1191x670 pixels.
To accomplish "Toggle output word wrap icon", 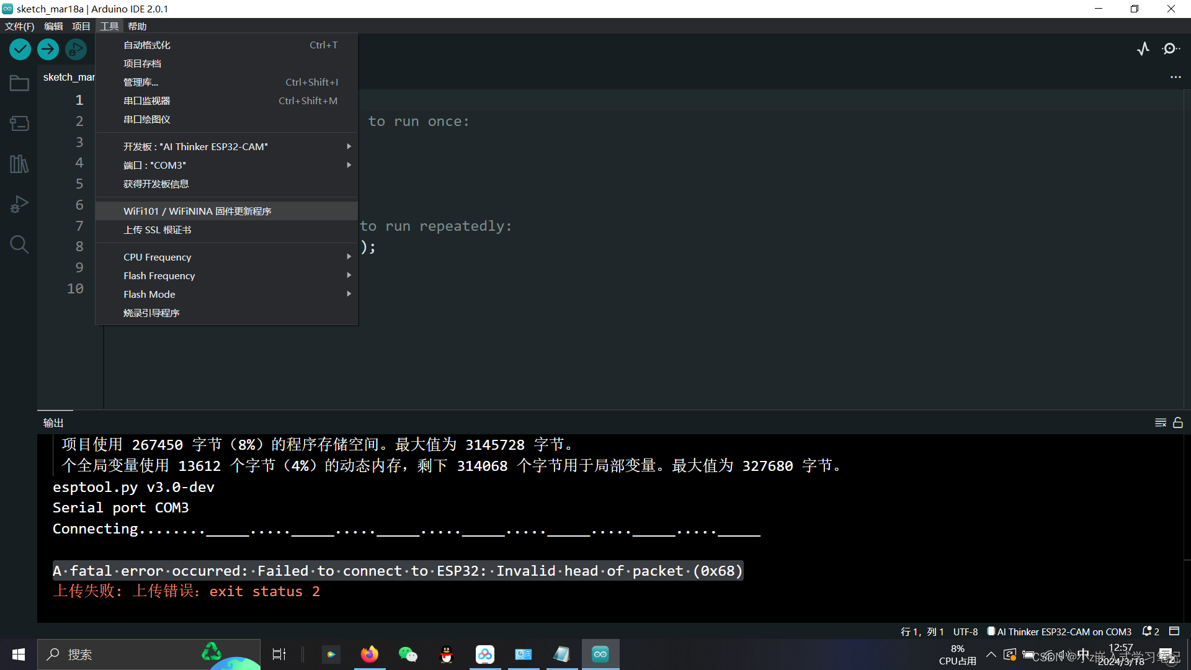I will point(1161,422).
